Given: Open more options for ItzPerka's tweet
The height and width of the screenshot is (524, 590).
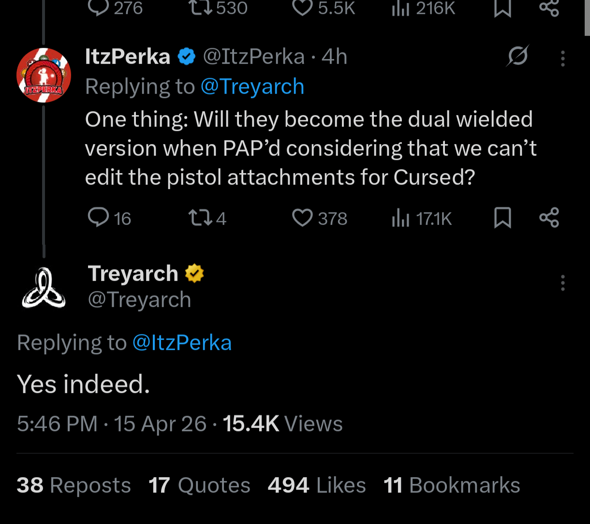Looking at the screenshot, I should 562,58.
